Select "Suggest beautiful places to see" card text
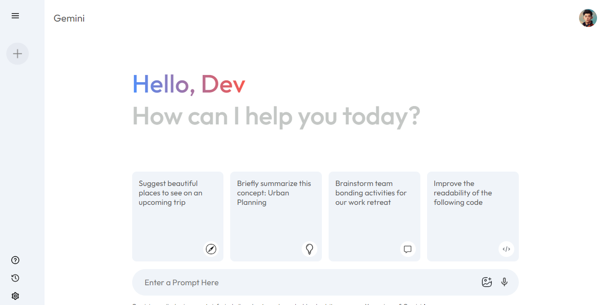Screen dimensions: 606x305 click(x=171, y=193)
